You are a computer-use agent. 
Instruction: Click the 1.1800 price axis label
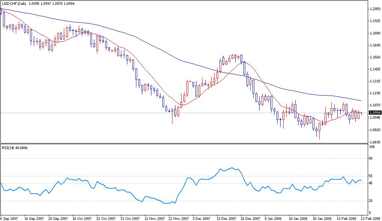point(375,33)
